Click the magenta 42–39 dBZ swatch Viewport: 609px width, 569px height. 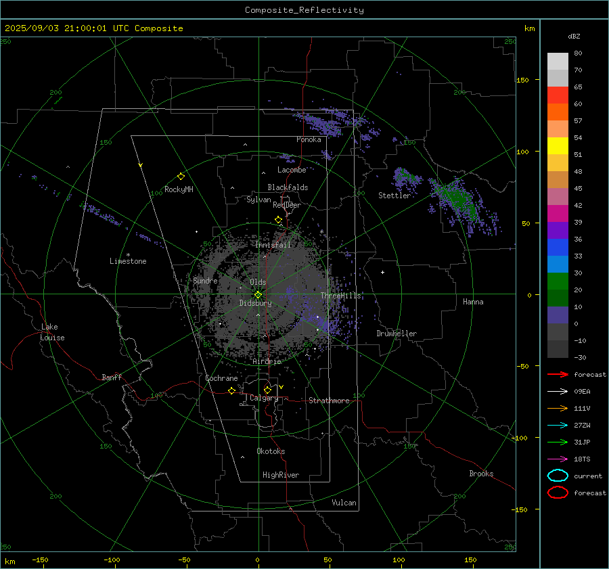[558, 214]
